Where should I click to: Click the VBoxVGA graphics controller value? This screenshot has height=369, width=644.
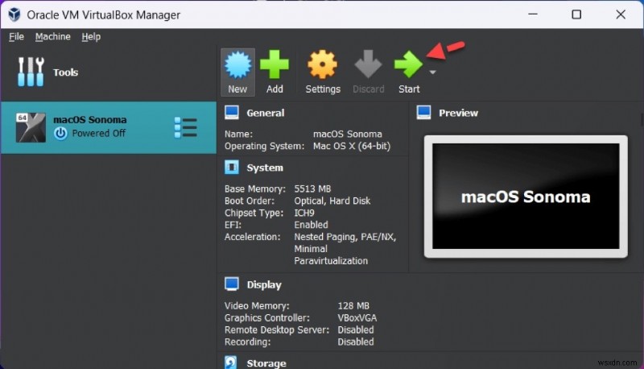click(x=357, y=317)
